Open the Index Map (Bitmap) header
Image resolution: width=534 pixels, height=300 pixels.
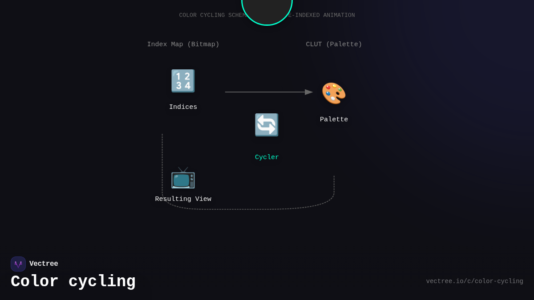[183, 44]
